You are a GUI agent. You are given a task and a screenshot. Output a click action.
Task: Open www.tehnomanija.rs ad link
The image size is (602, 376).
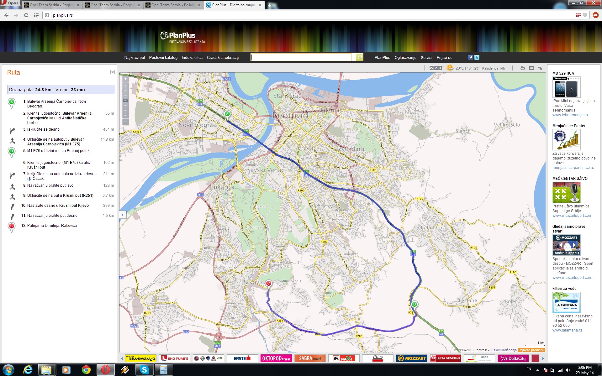pyautogui.click(x=570, y=115)
